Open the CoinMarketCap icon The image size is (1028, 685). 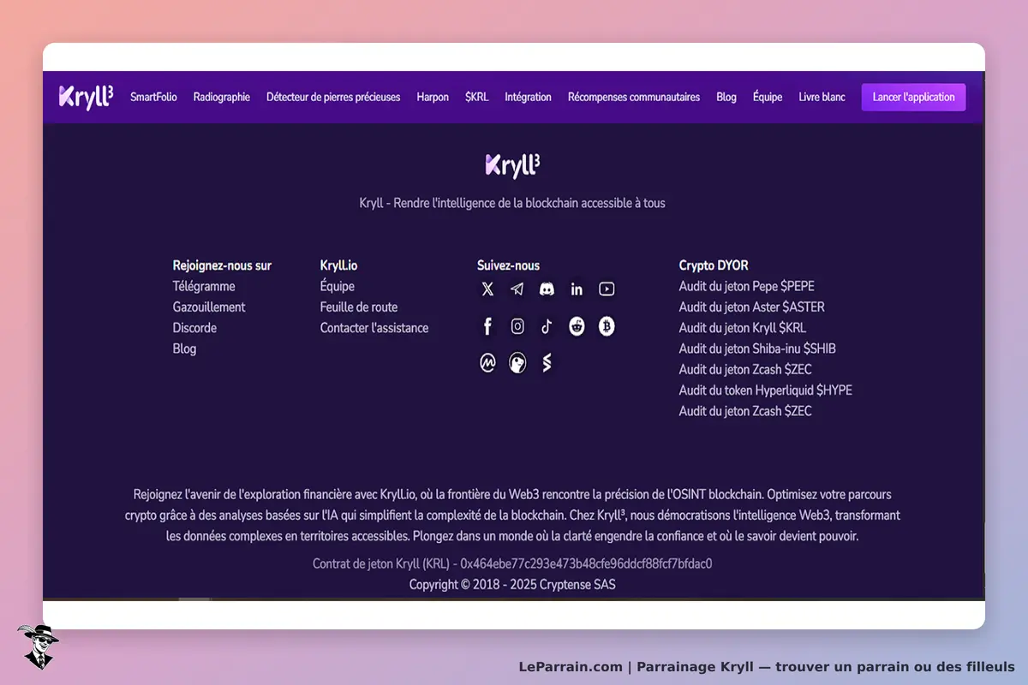(487, 363)
